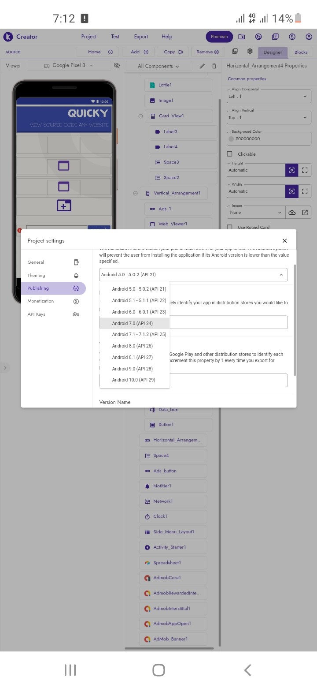Click the Copy screen button
Screen dimensions: 317x688
pos(173,52)
